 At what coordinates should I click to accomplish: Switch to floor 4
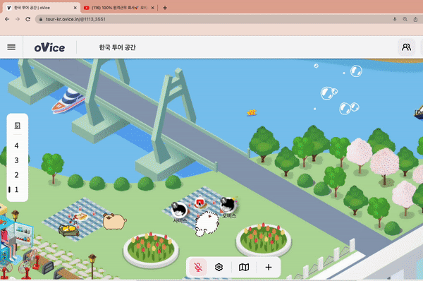(x=16, y=146)
